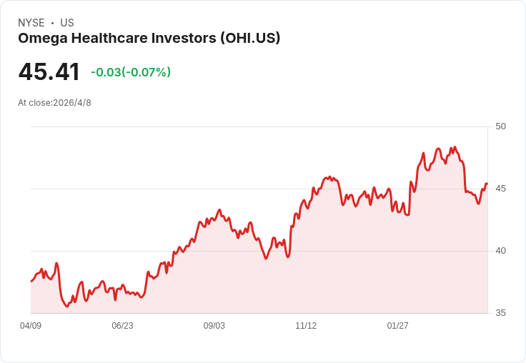Viewport: 526px width, 363px height.
Task: Click the lowest dip of the price line
Action: [68, 307]
